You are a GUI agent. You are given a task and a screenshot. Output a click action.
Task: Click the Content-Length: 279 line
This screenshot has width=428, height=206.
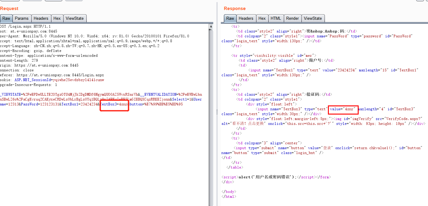19,60
